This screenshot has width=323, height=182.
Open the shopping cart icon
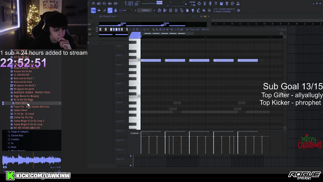coord(209,10)
